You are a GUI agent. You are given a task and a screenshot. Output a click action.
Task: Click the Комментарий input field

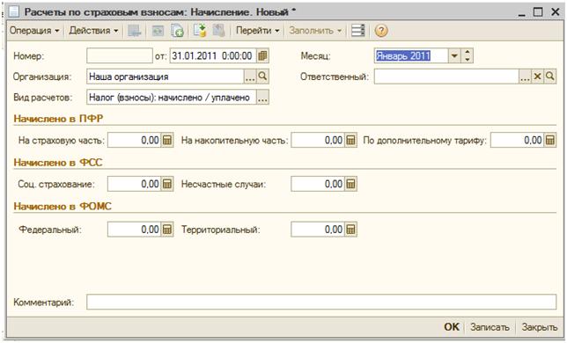321,302
